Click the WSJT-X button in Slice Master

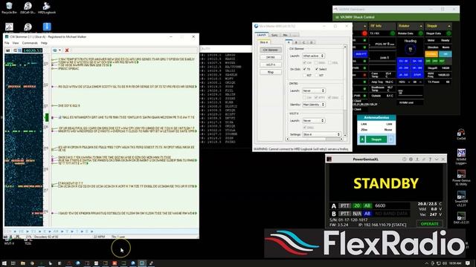[271, 65]
